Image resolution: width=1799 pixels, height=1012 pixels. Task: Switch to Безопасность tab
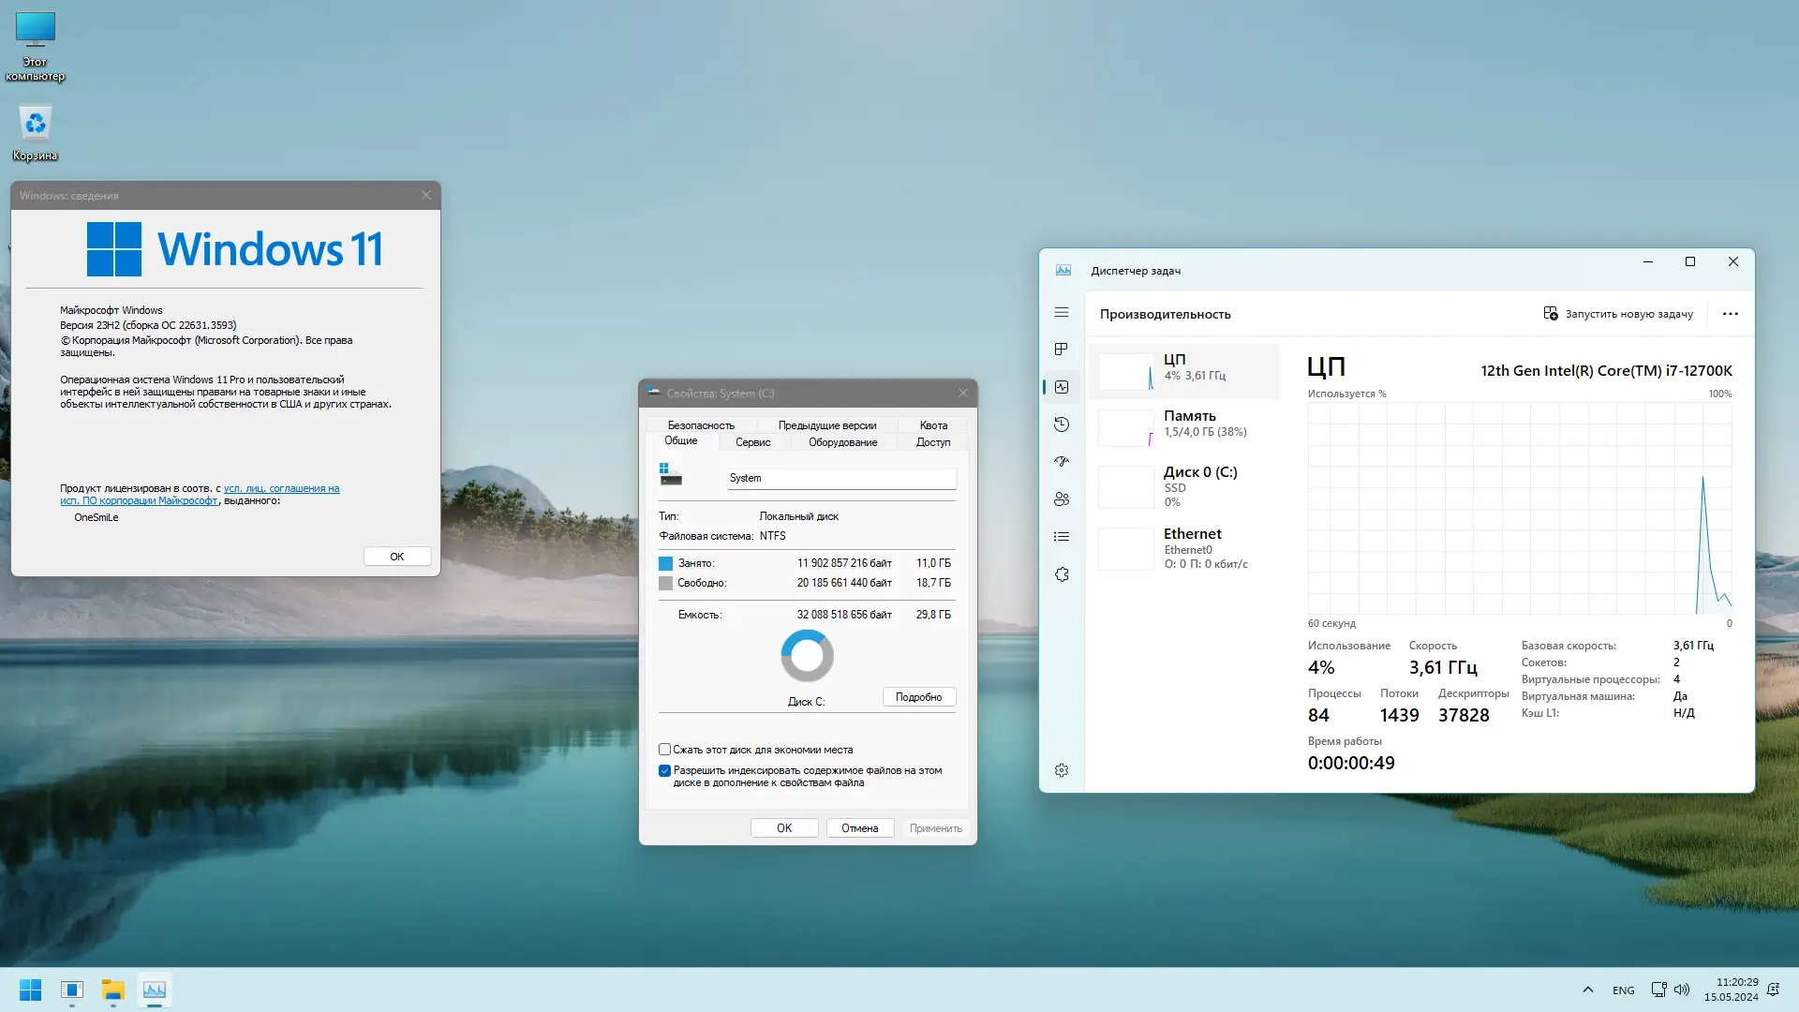click(x=701, y=425)
